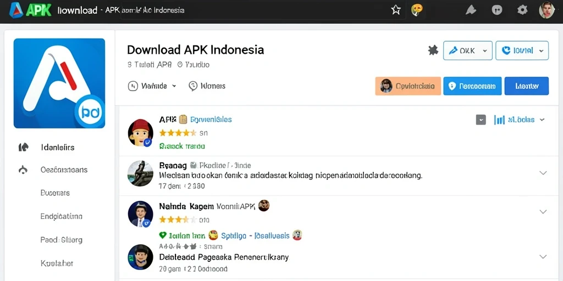Click the badge on the Nalnda Kagem avatar

pyautogui.click(x=146, y=223)
